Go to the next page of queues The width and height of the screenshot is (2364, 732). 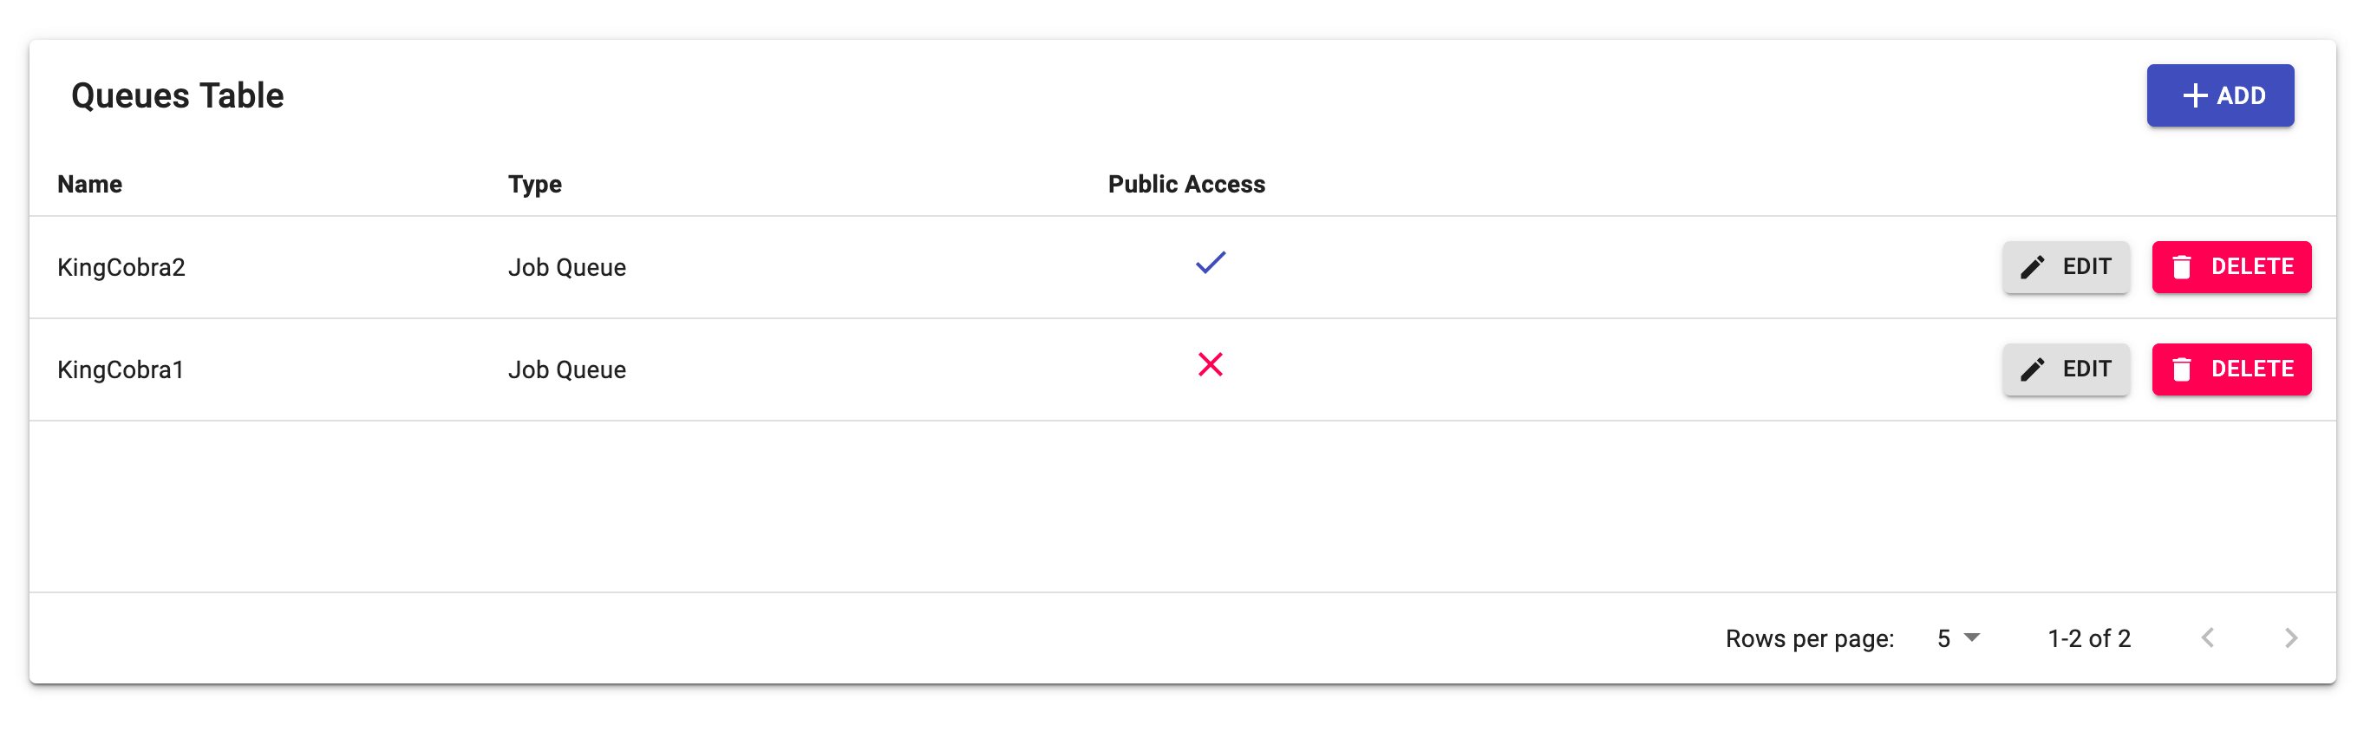2290,638
